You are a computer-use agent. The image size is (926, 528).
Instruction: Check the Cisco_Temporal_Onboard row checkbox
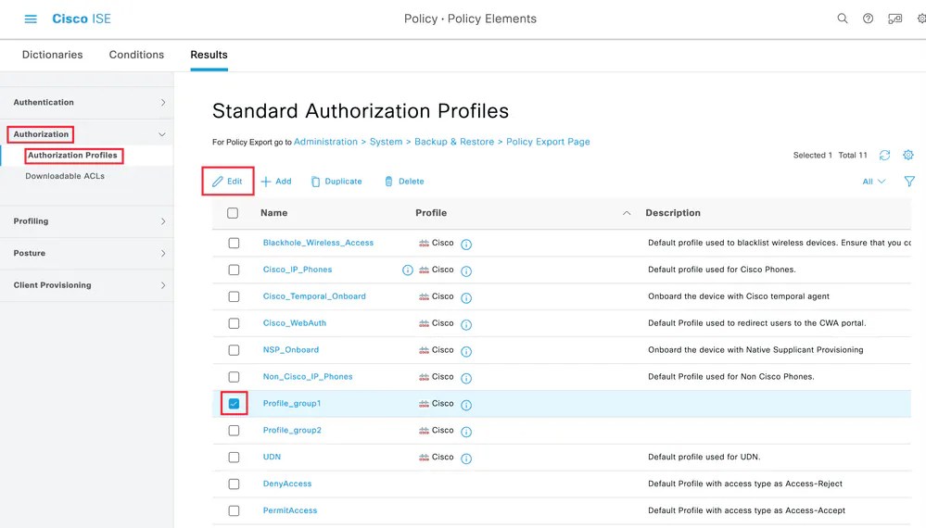click(x=234, y=296)
